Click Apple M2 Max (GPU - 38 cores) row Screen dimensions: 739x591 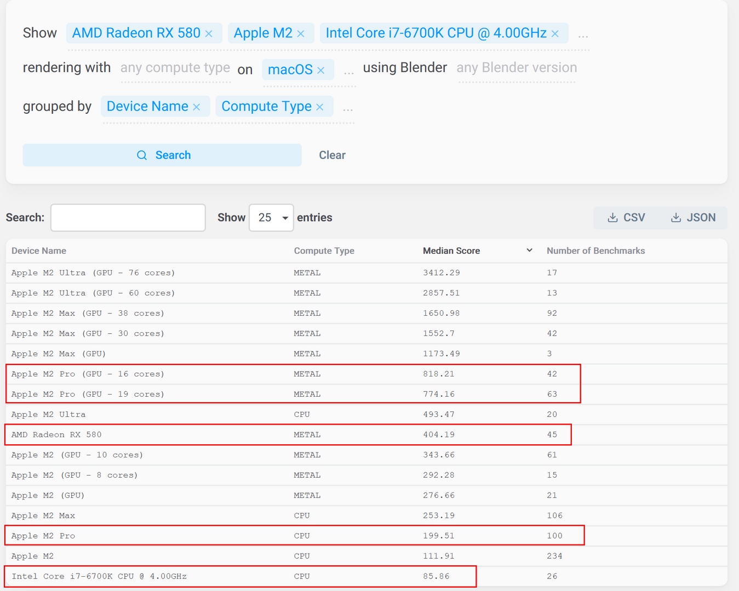(x=366, y=313)
